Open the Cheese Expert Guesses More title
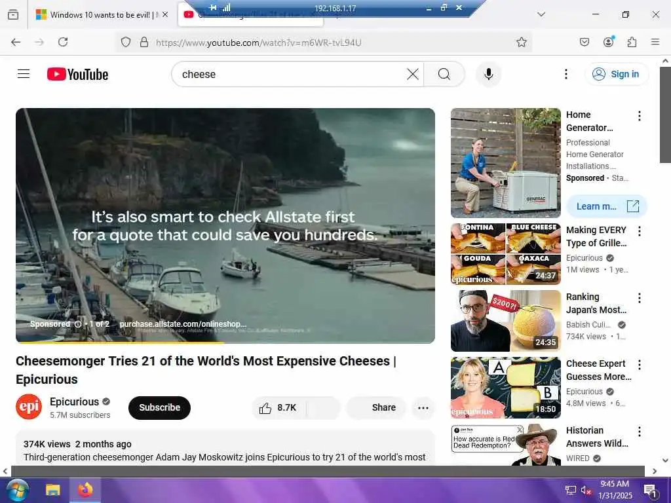This screenshot has height=503, width=671. click(x=599, y=370)
